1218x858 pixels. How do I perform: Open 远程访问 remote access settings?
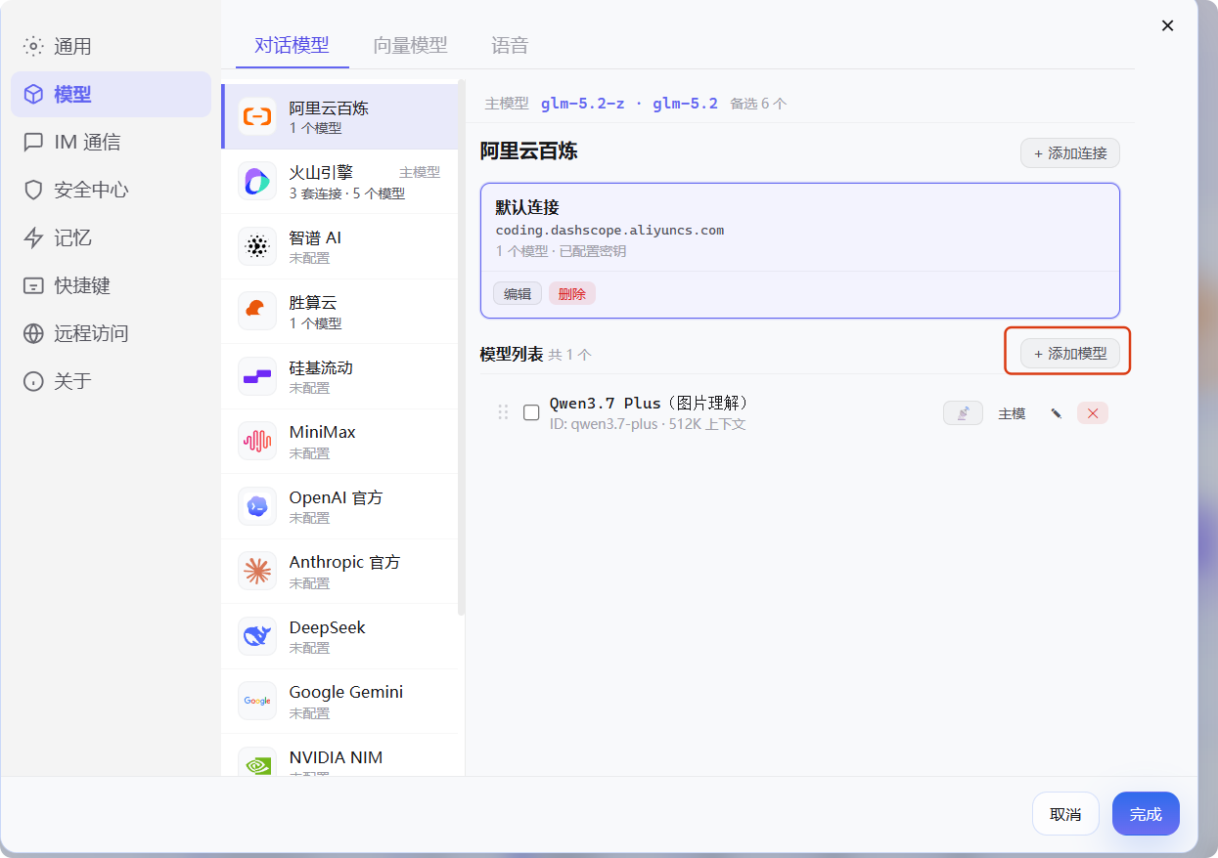[x=111, y=333]
